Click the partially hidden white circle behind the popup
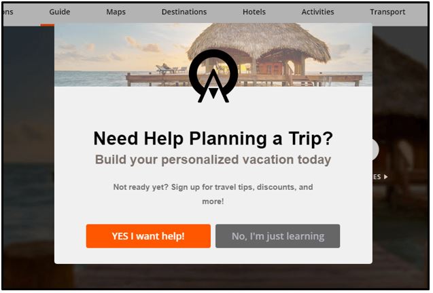 point(375,150)
